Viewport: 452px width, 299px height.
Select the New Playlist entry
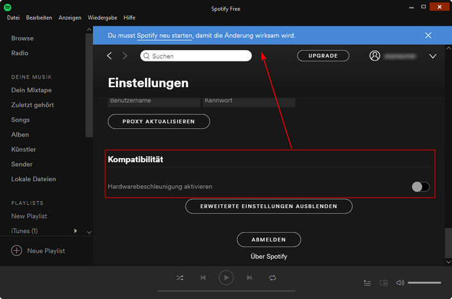29,216
